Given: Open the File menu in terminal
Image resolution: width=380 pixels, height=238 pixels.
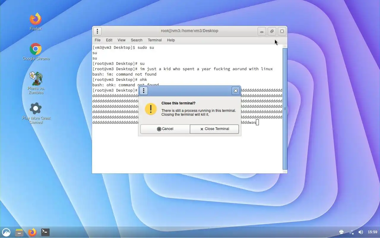Looking at the screenshot, I should (x=98, y=40).
